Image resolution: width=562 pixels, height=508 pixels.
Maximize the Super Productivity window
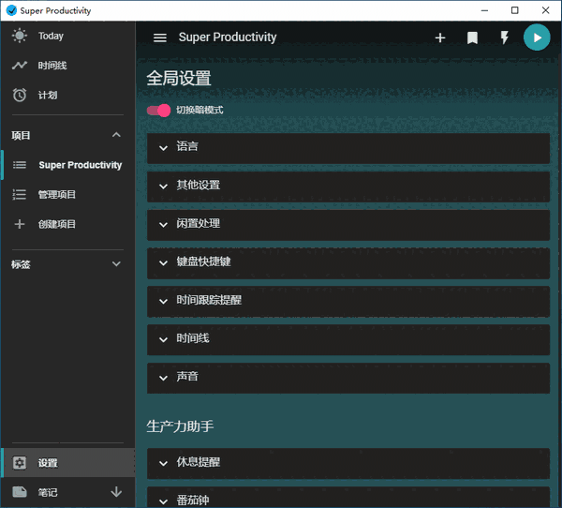click(x=514, y=10)
